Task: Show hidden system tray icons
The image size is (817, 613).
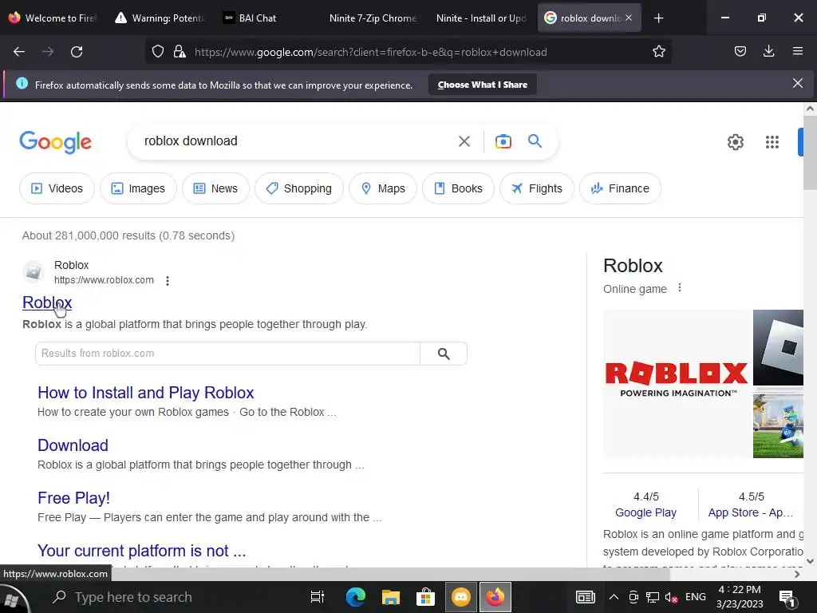Action: coord(614,597)
